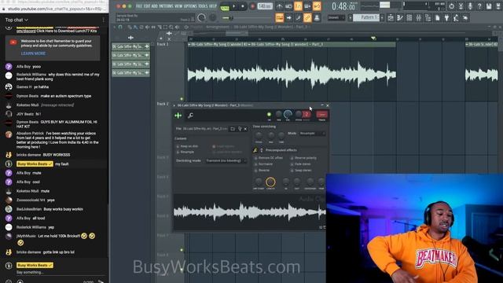Image resolution: width=503 pixels, height=283 pixels.
Task: Click the green waveform icon in sampler window
Action: pyautogui.click(x=178, y=116)
